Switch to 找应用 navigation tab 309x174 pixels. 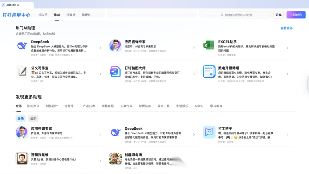[x=43, y=15]
